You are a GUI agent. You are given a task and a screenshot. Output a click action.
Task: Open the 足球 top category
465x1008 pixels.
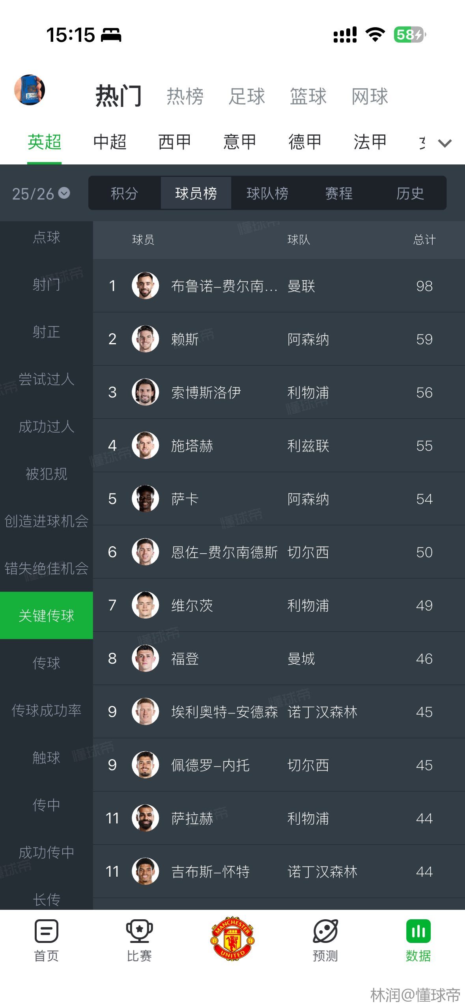[x=247, y=97]
